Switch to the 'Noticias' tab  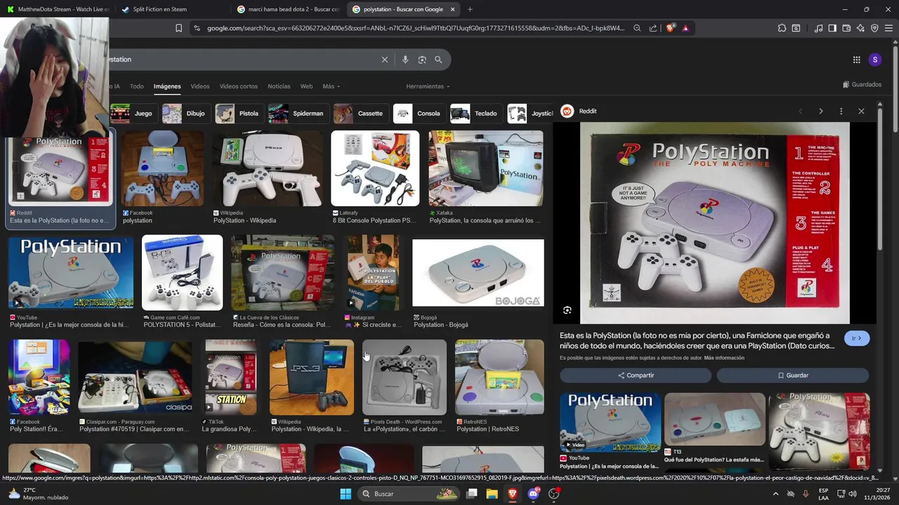pos(279,86)
